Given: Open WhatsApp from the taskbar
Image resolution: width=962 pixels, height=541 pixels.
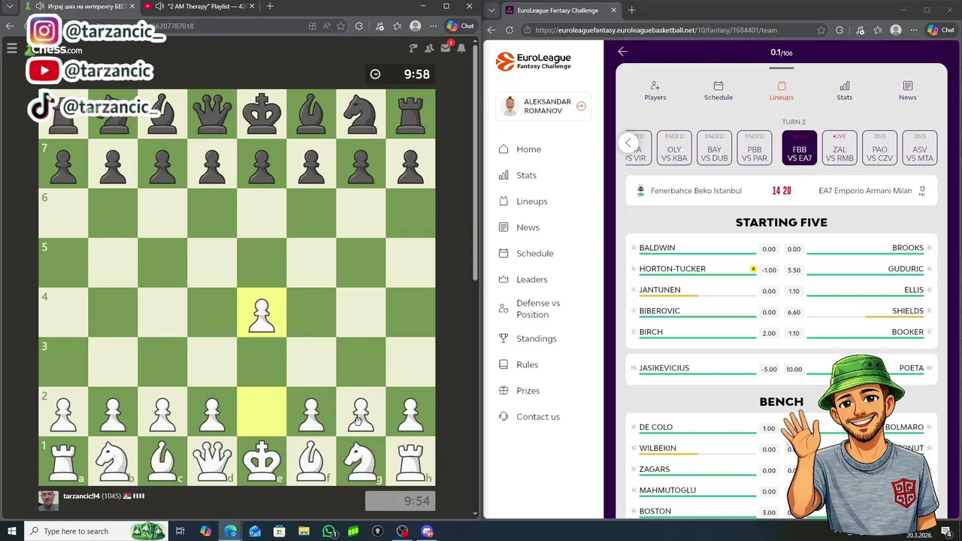Looking at the screenshot, I should pyautogui.click(x=328, y=531).
